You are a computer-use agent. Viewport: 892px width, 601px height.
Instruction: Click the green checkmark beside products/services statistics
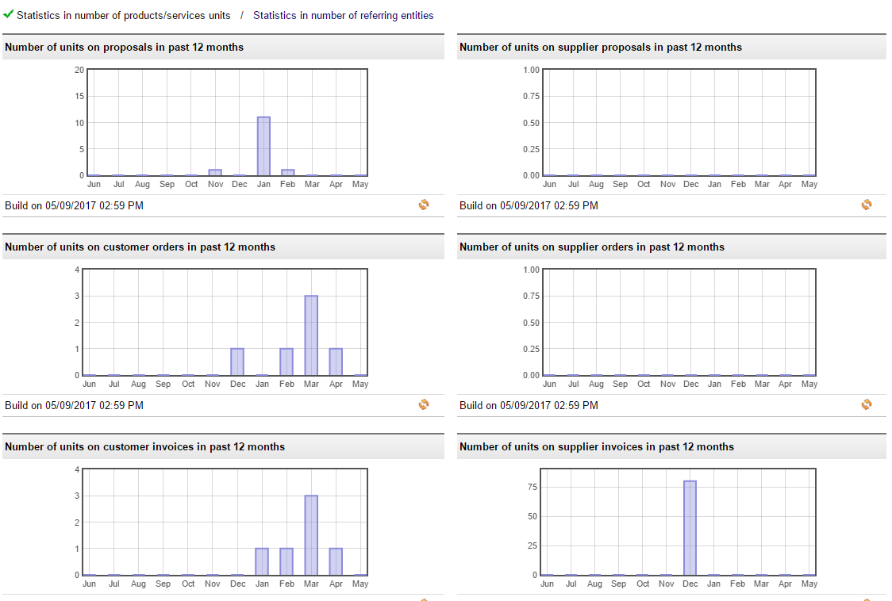pos(9,14)
